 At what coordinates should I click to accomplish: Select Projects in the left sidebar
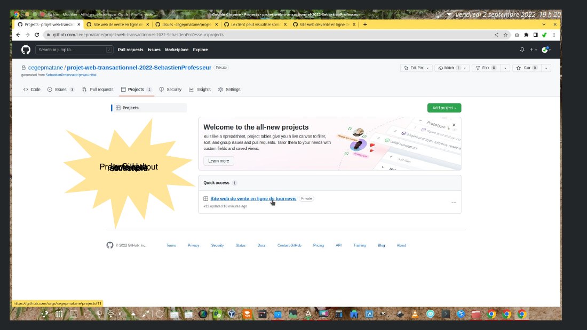(149, 108)
